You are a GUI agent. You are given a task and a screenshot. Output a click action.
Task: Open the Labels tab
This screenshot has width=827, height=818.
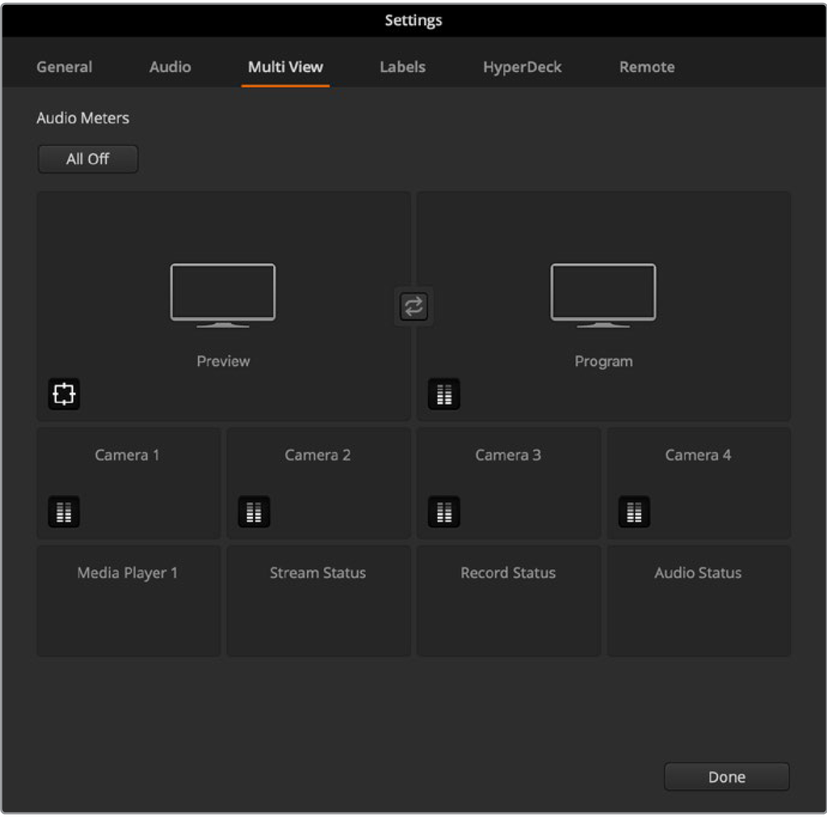click(x=402, y=67)
